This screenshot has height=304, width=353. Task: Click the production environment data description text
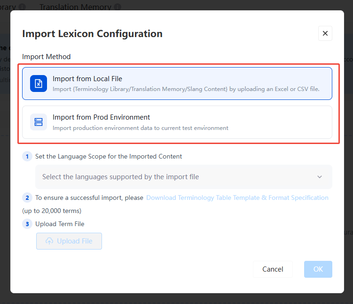click(x=141, y=128)
